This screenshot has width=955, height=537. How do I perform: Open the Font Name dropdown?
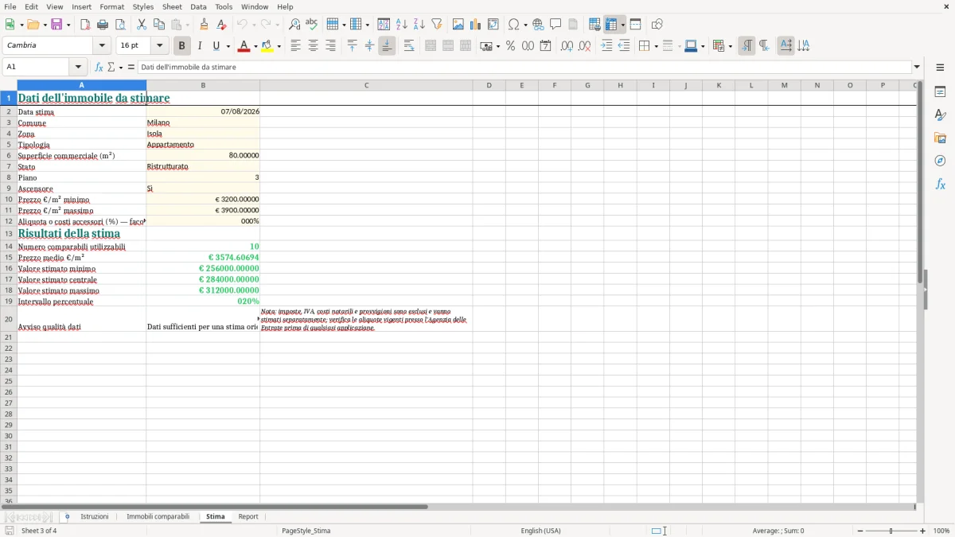(102, 46)
